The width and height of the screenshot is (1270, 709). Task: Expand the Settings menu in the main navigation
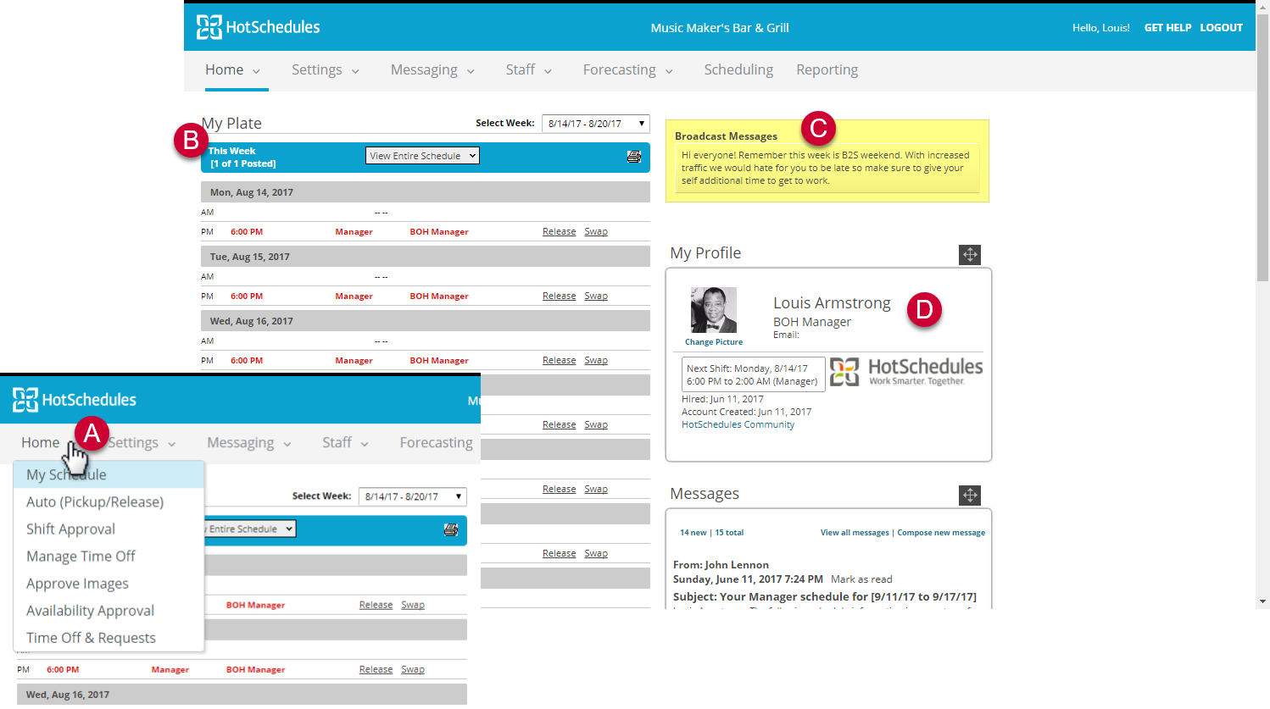(x=326, y=70)
